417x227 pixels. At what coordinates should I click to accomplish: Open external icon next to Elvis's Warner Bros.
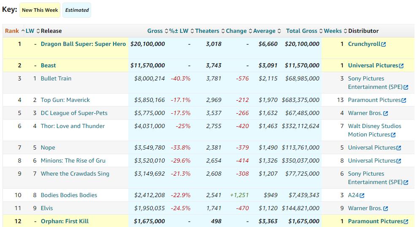(385, 208)
